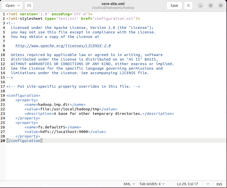Click in fs.defaultFS property name

[52, 127]
